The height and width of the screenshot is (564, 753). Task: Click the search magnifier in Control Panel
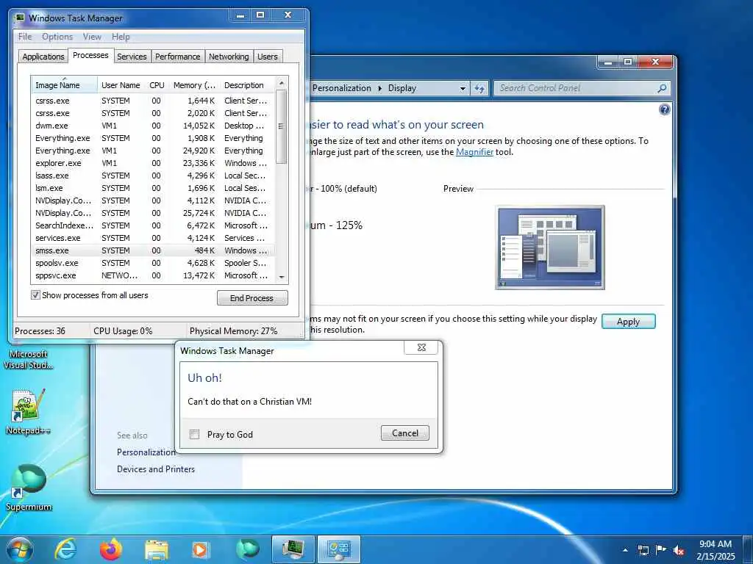point(662,88)
